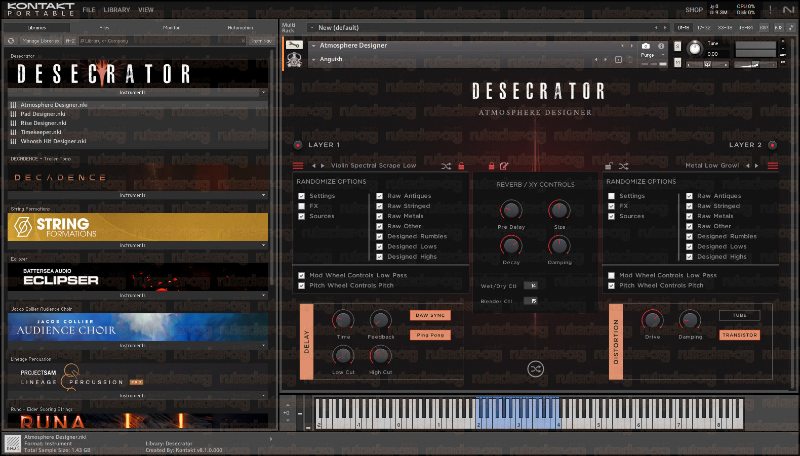This screenshot has height=456, width=800.
Task: Click the center red lock icon
Action: coord(491,165)
